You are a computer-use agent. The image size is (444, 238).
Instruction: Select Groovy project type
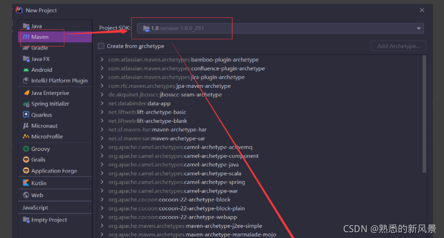coord(55,149)
